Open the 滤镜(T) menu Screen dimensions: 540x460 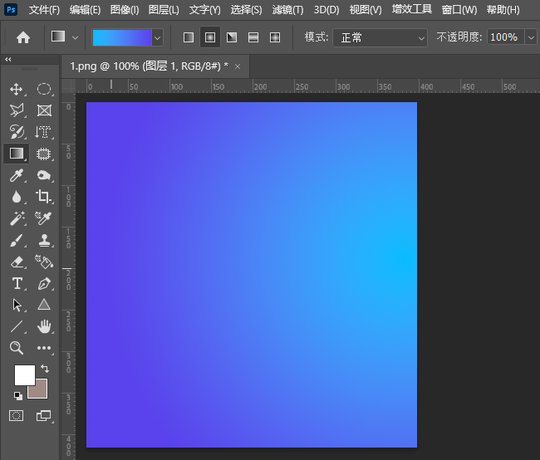point(287,10)
